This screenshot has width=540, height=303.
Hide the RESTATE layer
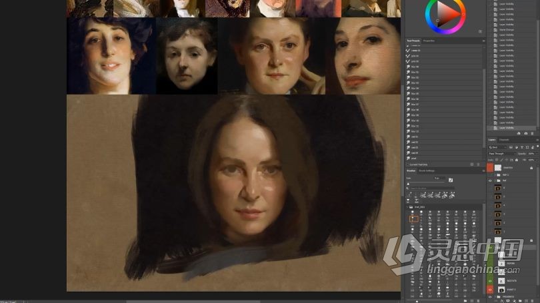[490, 281]
